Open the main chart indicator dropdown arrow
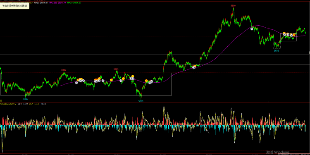This screenshot has width=310, height=155. (x=32, y=3)
